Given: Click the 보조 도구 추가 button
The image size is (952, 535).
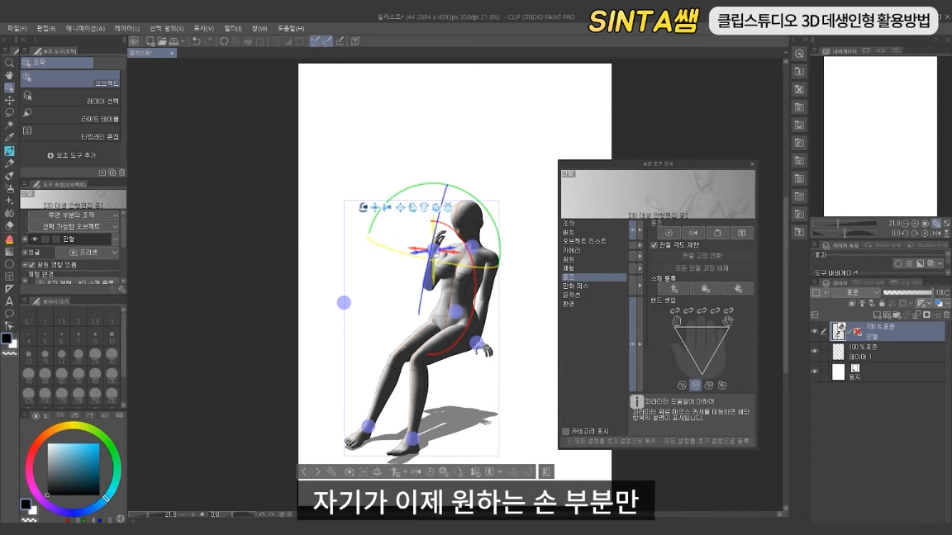Looking at the screenshot, I should point(72,155).
